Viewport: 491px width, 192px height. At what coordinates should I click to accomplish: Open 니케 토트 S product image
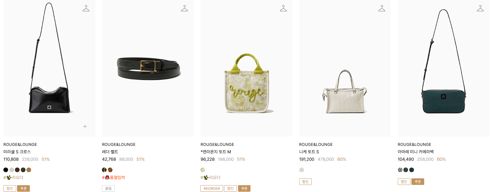345,68
